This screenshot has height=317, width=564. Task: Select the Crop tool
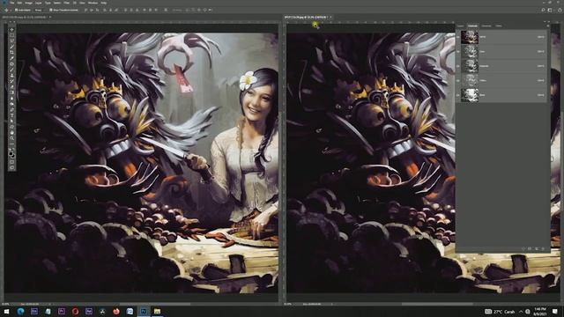(x=11, y=53)
